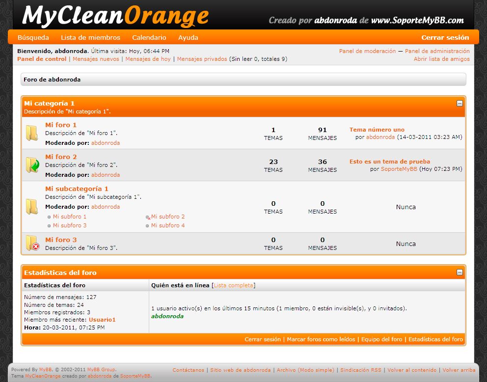Go to the Calendario page
Viewport: 487px width, 382px height.
pyautogui.click(x=149, y=37)
